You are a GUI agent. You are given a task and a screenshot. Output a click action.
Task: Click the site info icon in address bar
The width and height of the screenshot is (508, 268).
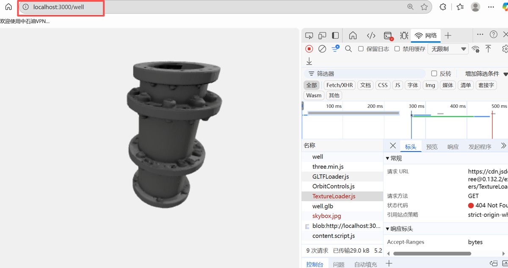click(26, 7)
